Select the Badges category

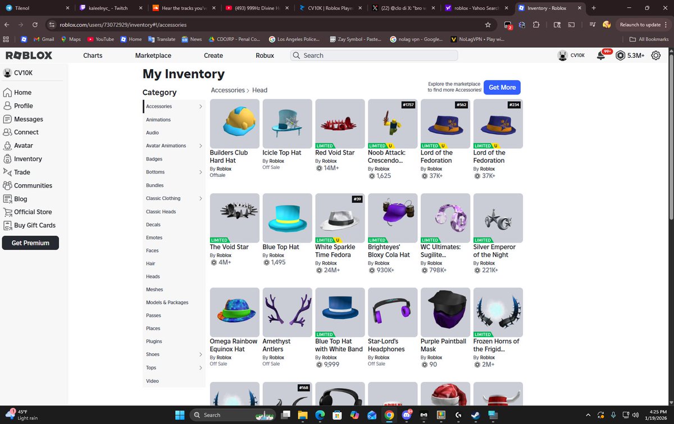pyautogui.click(x=154, y=159)
